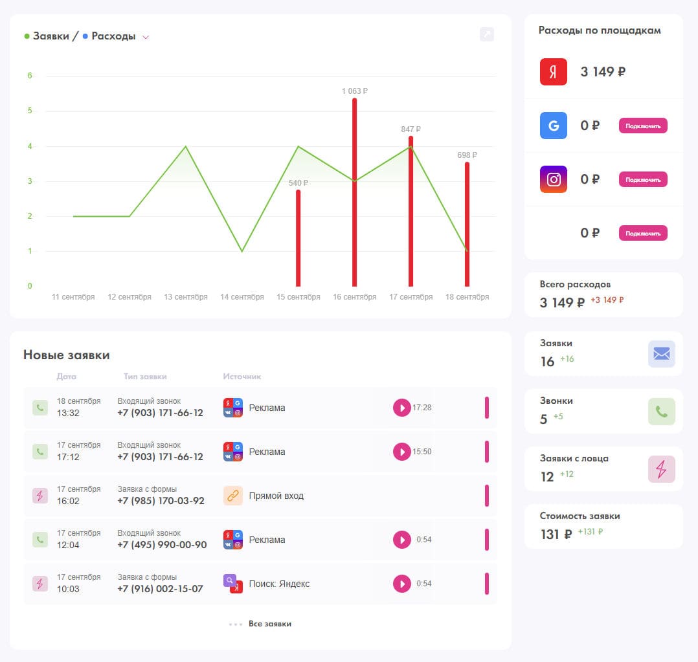The width and height of the screenshot is (698, 662).
Task: Click the Стоимость заявки value 131 ₽
Action: click(556, 535)
